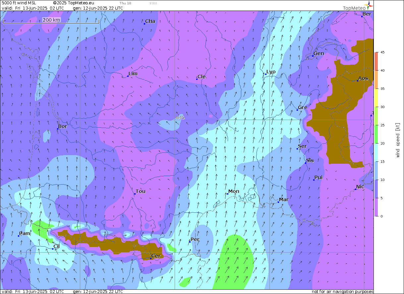
Task: Select the Mar city label
Action: [x=284, y=200]
